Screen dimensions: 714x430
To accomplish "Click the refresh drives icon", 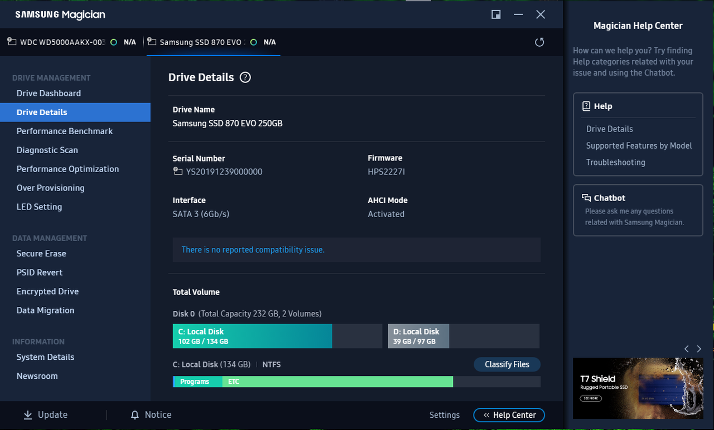I will [539, 42].
